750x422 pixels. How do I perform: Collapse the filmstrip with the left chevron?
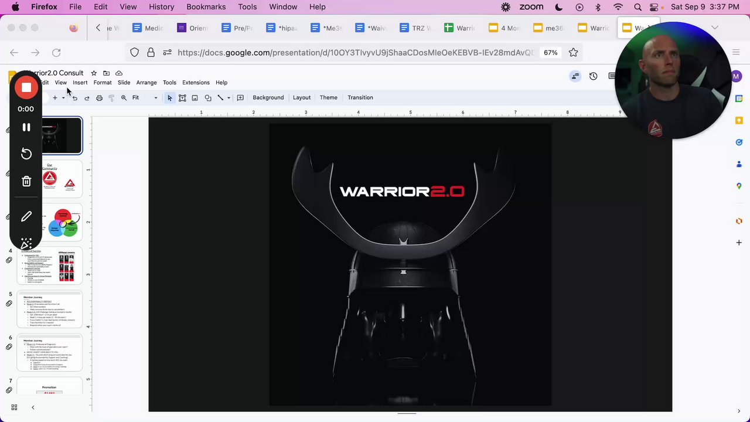click(33, 407)
